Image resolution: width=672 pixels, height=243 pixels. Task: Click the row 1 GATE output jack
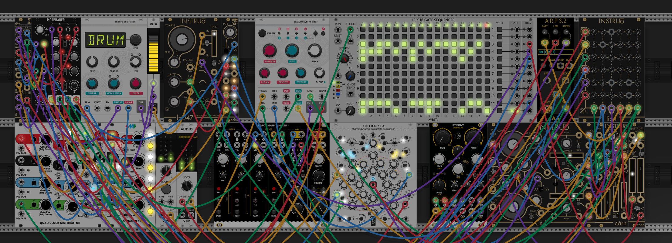(517, 29)
